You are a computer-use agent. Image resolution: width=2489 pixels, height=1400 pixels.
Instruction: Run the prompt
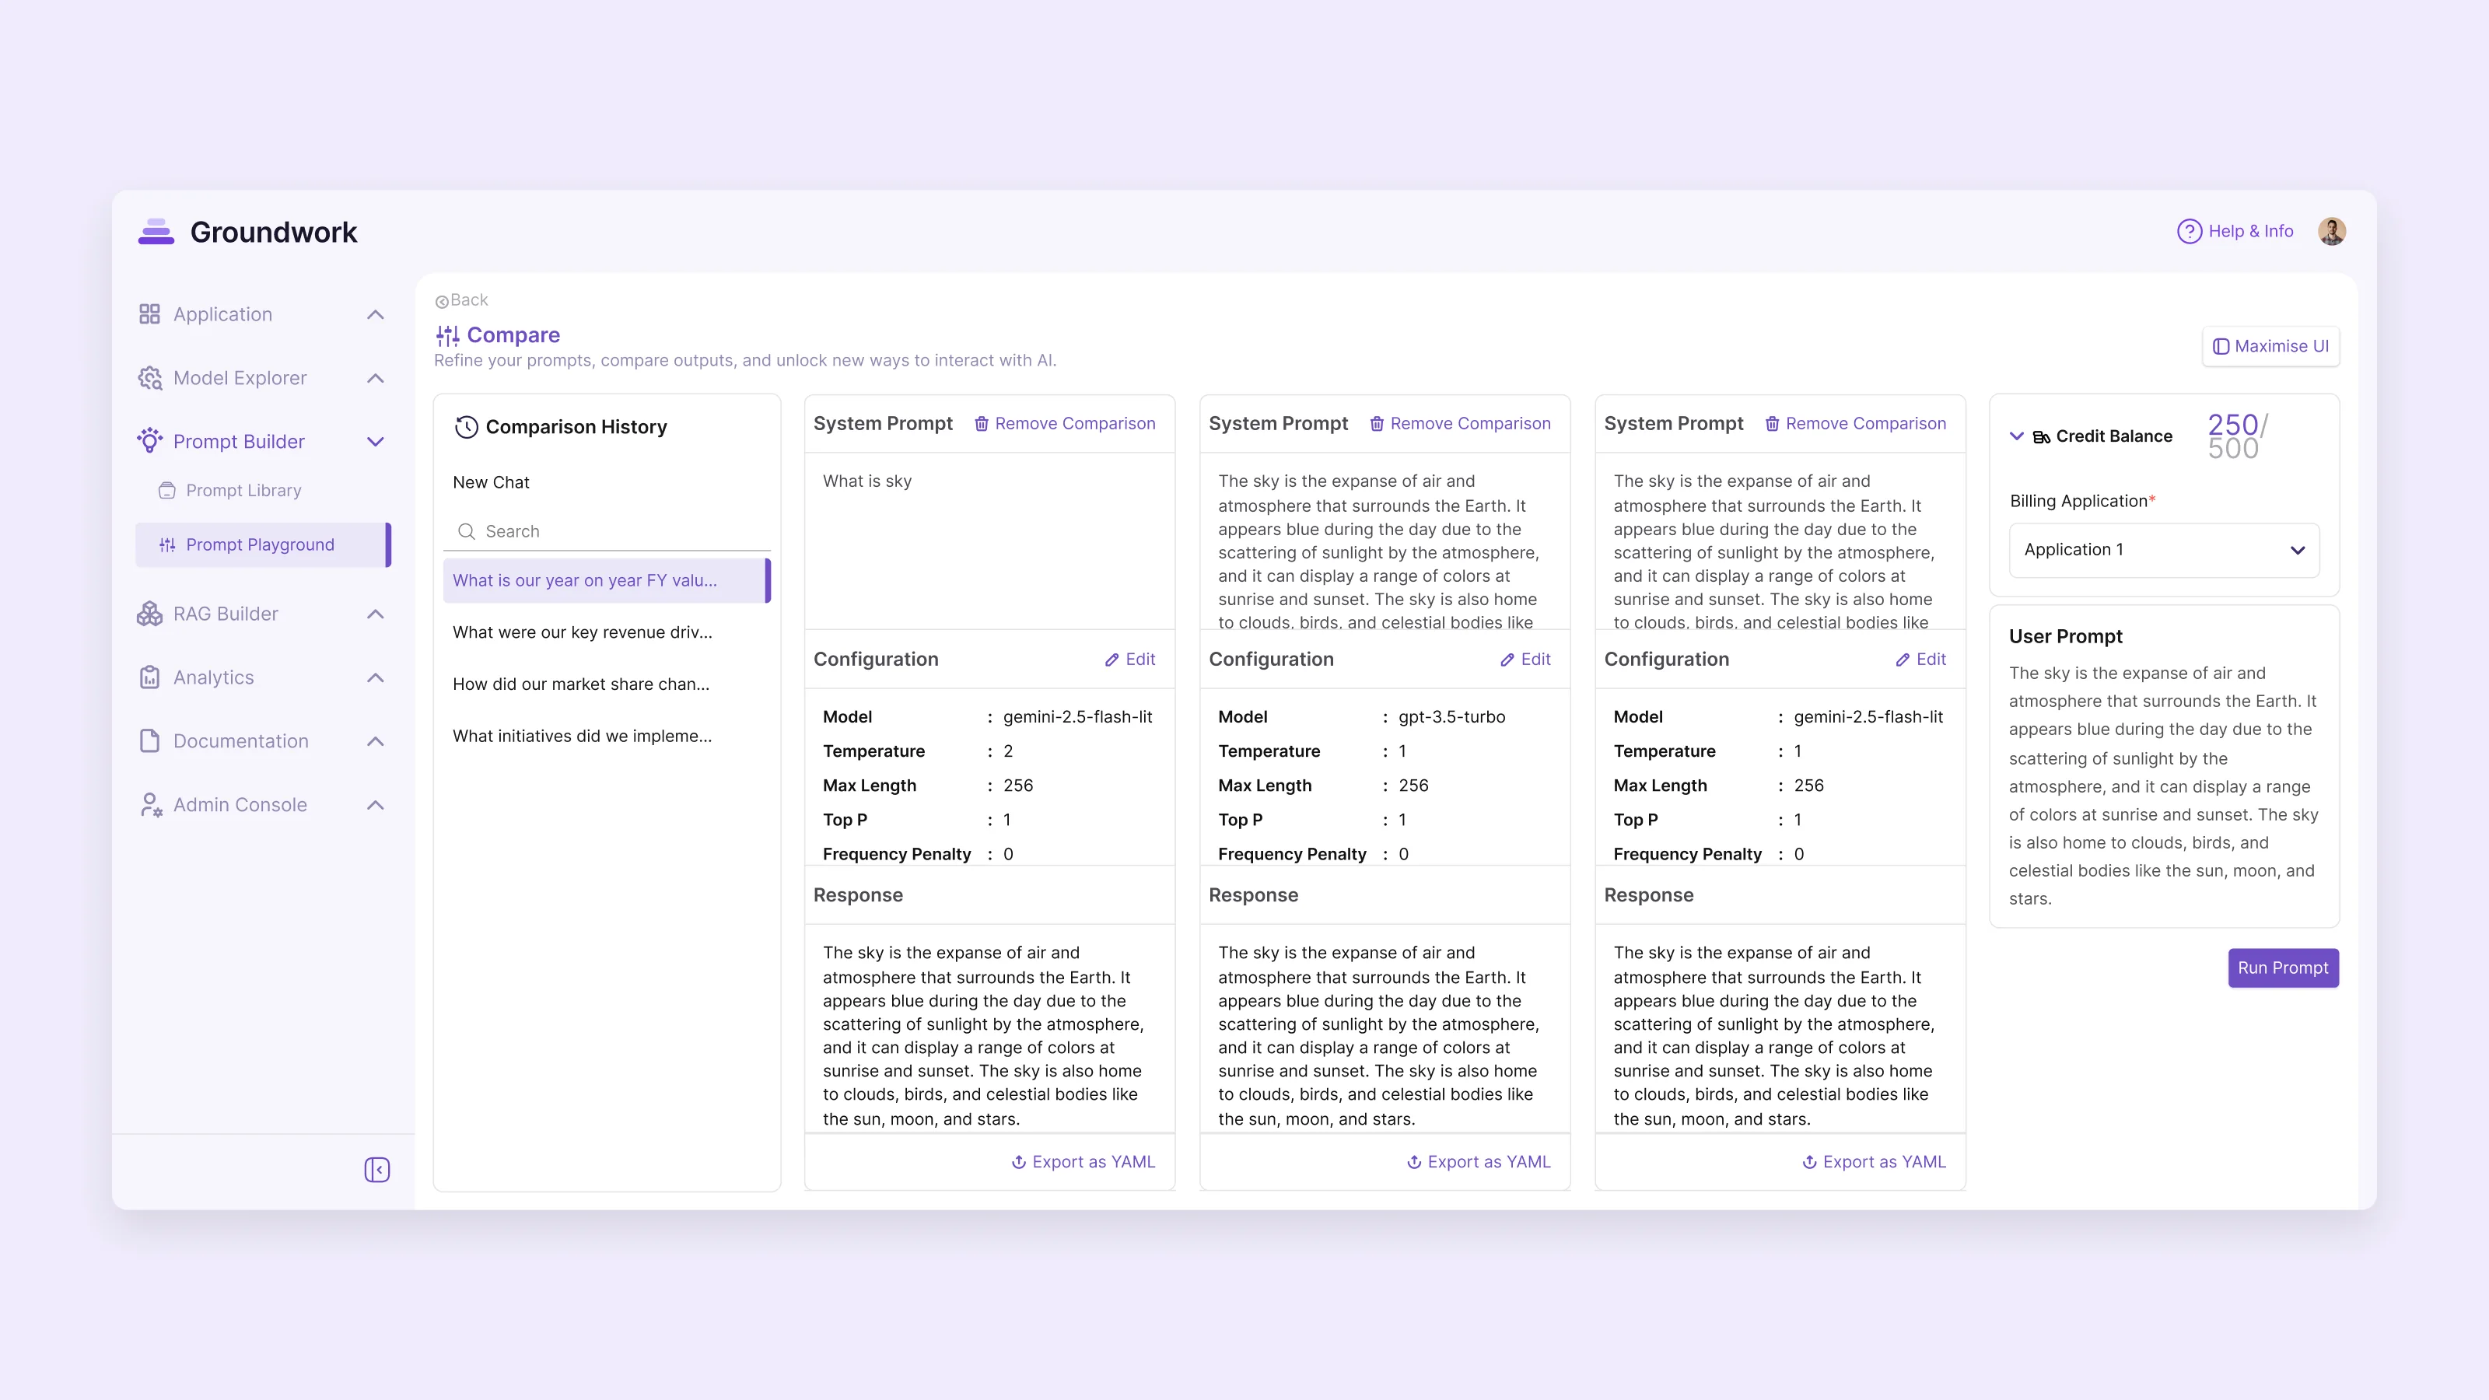tap(2282, 968)
